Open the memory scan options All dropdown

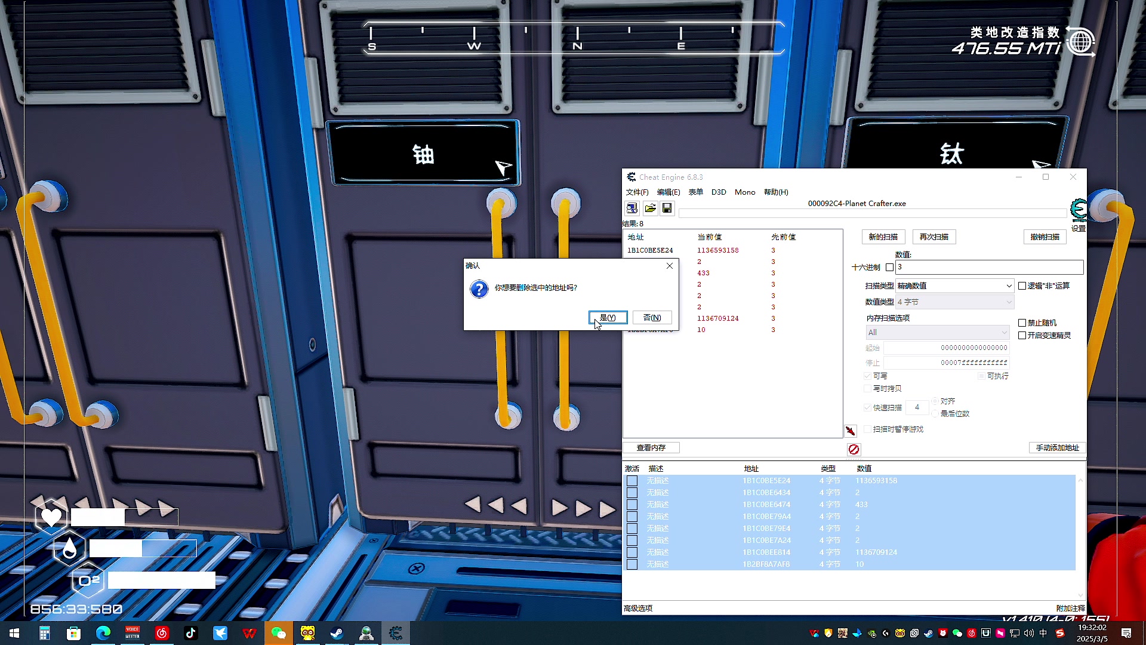pyautogui.click(x=937, y=333)
